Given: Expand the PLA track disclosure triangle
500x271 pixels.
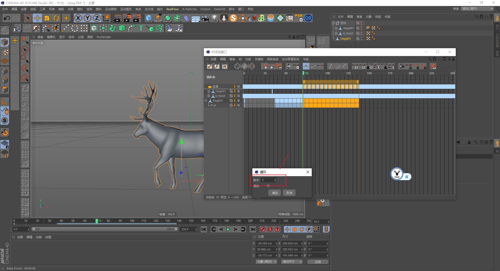Looking at the screenshot, I should pos(209,105).
